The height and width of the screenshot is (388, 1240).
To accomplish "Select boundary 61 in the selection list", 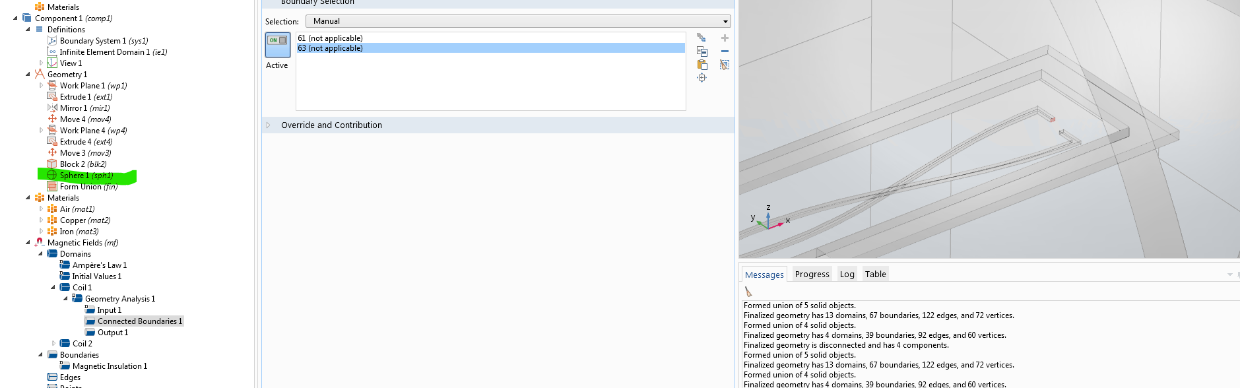I will click(x=330, y=38).
